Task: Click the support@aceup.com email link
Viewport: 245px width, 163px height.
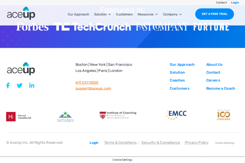Action: 93,89
